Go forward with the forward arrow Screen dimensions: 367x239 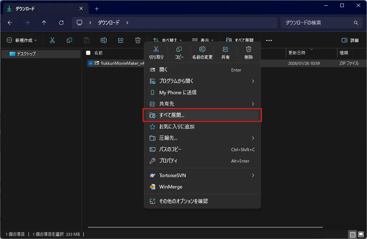coord(27,23)
